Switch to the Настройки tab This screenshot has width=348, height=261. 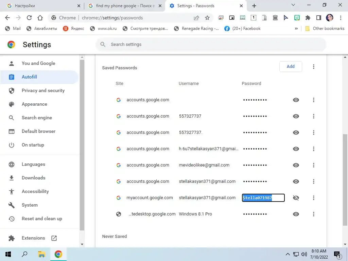pos(42,6)
